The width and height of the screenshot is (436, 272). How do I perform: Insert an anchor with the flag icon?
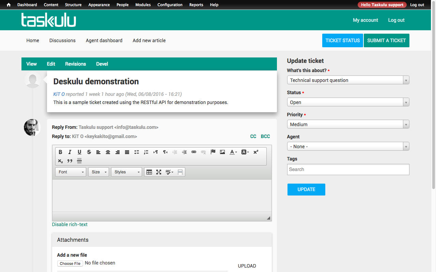pyautogui.click(x=213, y=152)
